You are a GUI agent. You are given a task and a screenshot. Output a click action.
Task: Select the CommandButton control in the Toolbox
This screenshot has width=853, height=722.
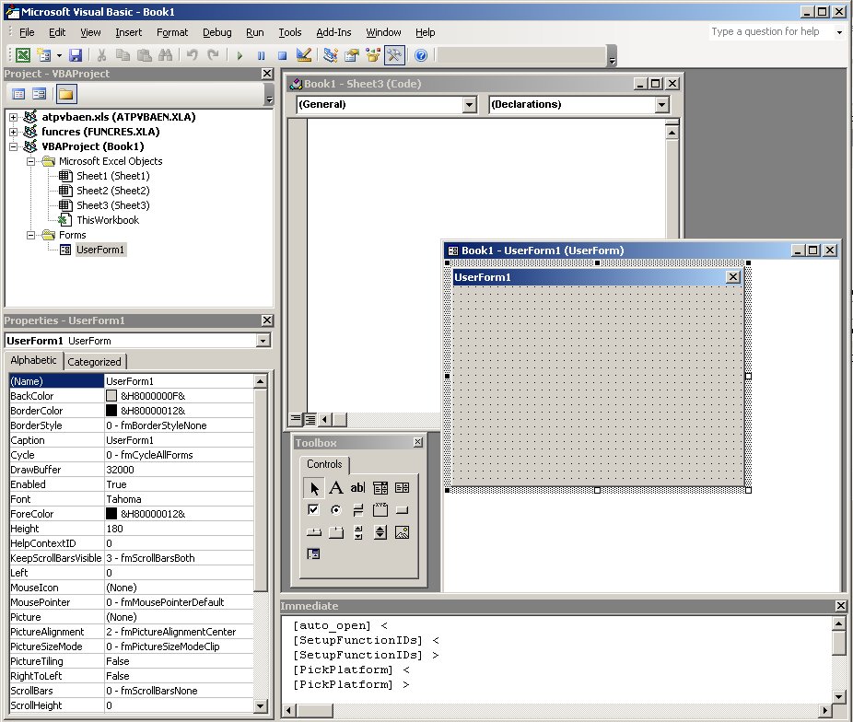[x=402, y=510]
